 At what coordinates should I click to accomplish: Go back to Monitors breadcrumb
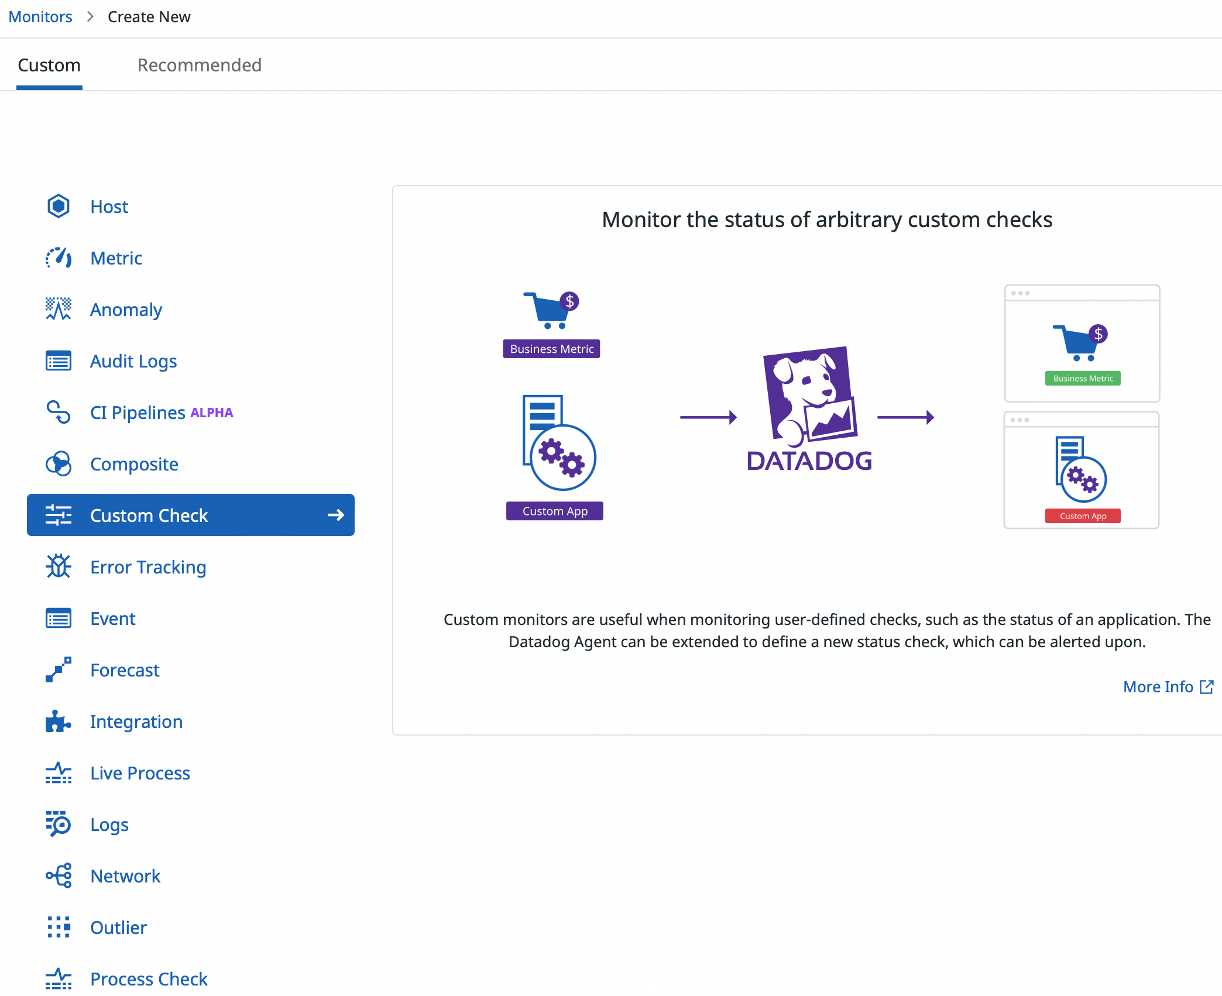[x=40, y=17]
